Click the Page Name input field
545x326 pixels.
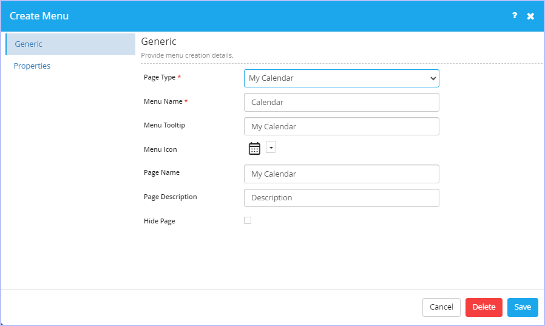pyautogui.click(x=341, y=174)
